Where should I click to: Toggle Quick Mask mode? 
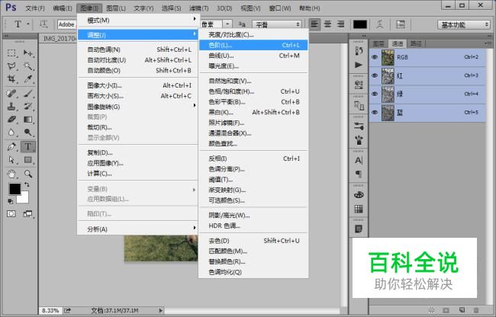click(x=11, y=214)
